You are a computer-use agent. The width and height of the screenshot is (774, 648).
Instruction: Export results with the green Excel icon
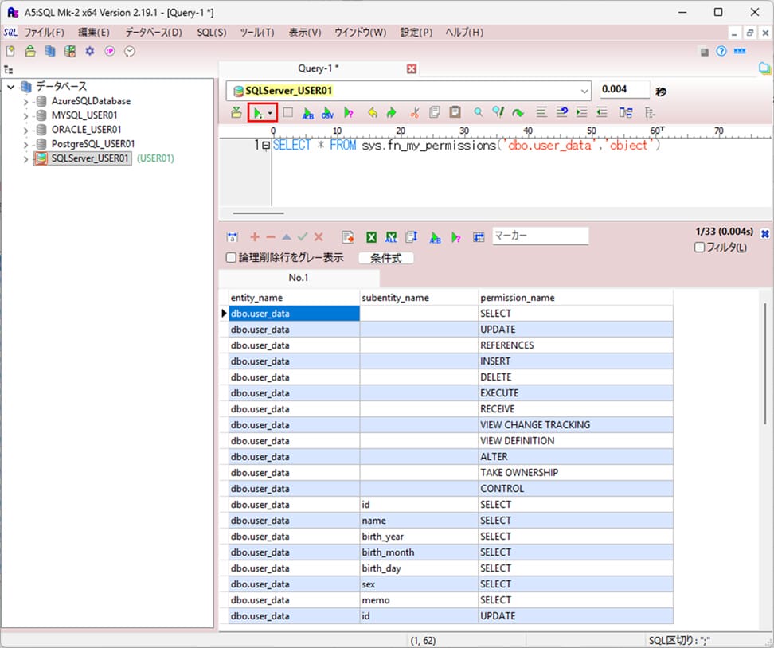371,237
